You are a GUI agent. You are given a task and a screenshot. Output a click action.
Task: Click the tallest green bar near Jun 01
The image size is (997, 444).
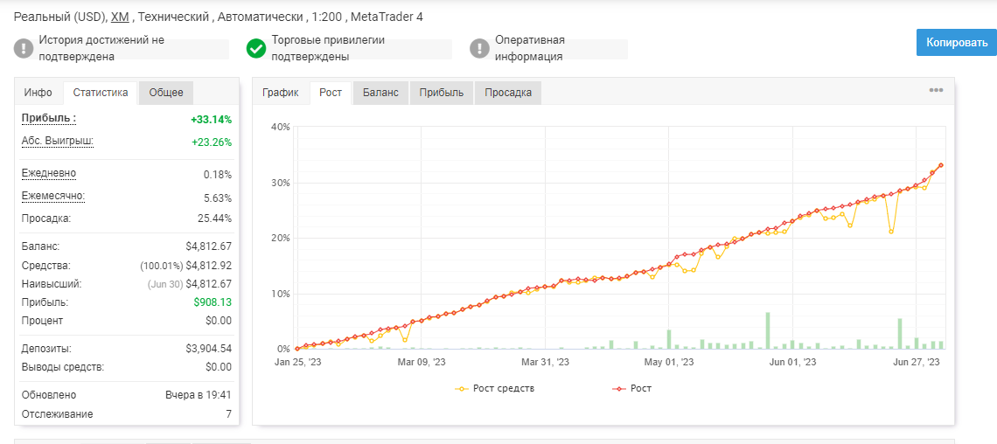768,331
